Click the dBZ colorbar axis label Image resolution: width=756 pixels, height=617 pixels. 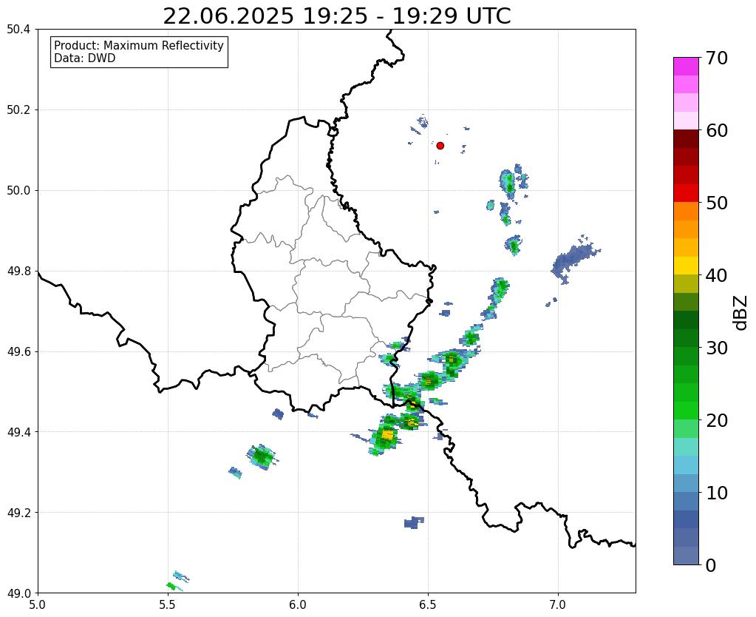click(741, 312)
